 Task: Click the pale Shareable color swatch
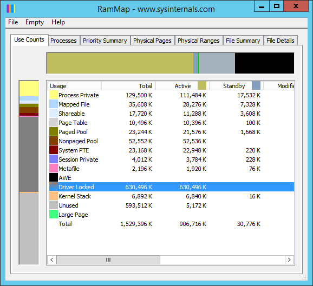tap(54, 114)
